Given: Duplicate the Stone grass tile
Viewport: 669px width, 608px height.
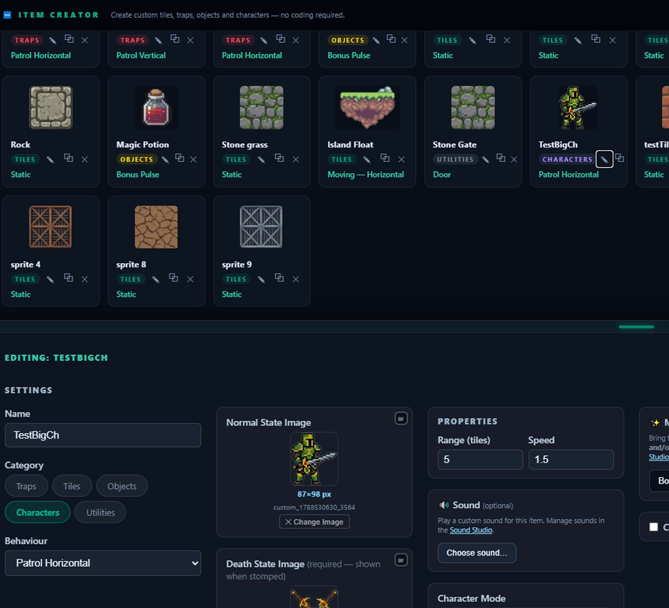Looking at the screenshot, I should (279, 158).
